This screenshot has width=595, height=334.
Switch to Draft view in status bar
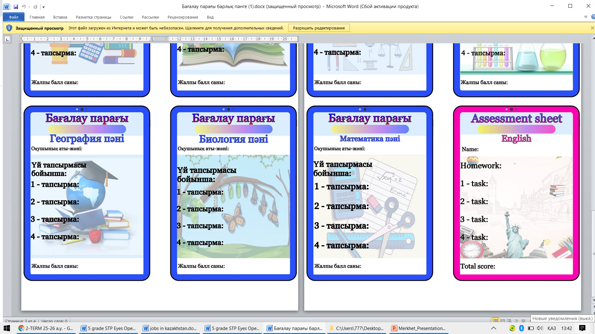[x=523, y=321]
